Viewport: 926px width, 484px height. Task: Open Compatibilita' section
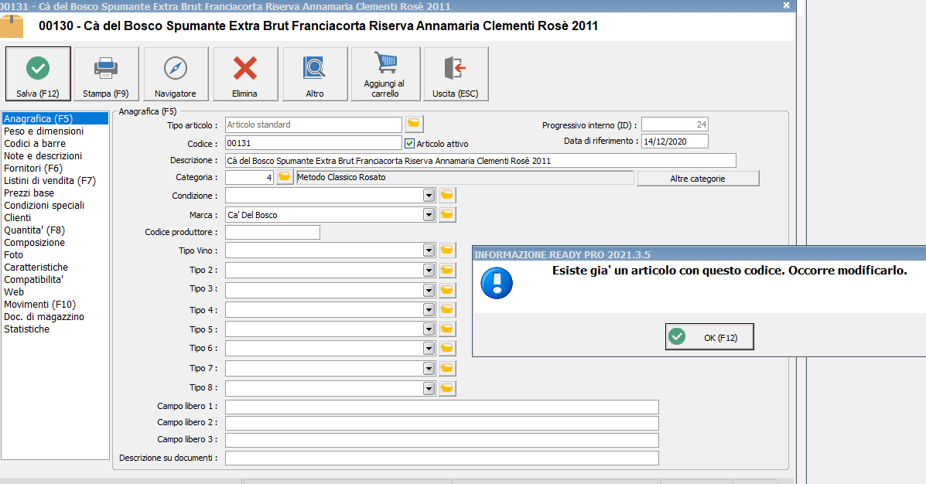tap(34, 280)
